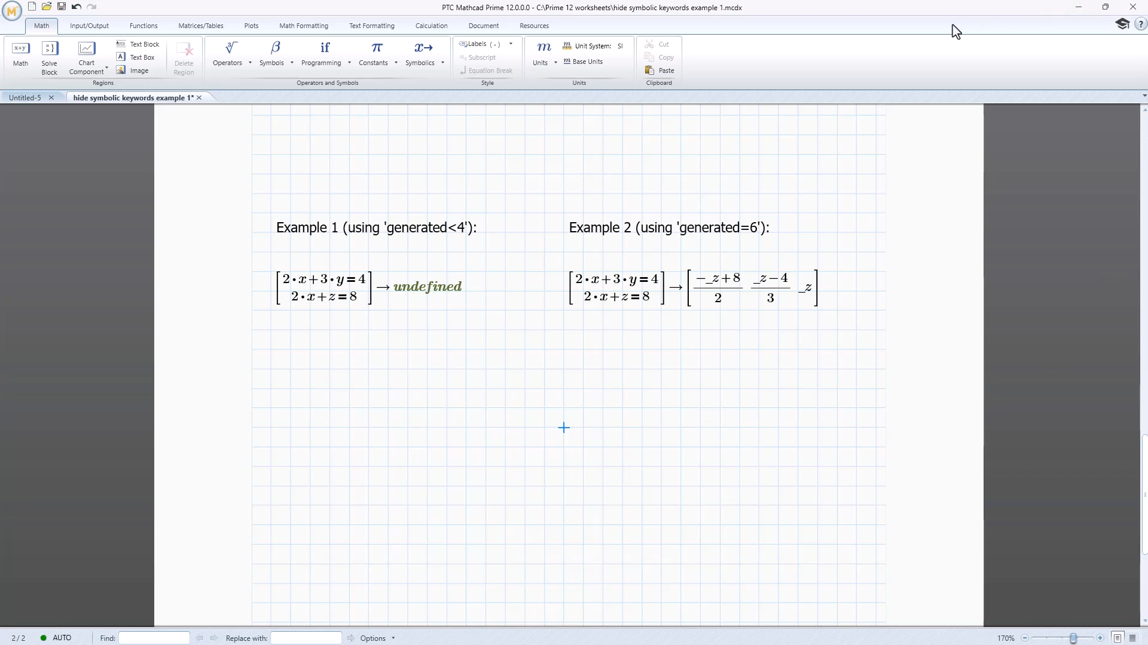Toggle Subscript style

pos(478,57)
